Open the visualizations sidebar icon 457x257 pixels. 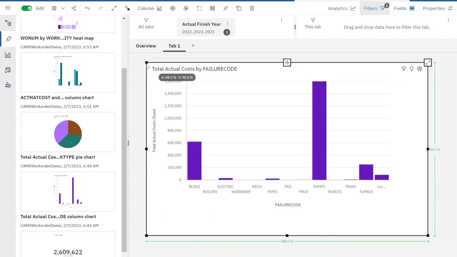8,55
